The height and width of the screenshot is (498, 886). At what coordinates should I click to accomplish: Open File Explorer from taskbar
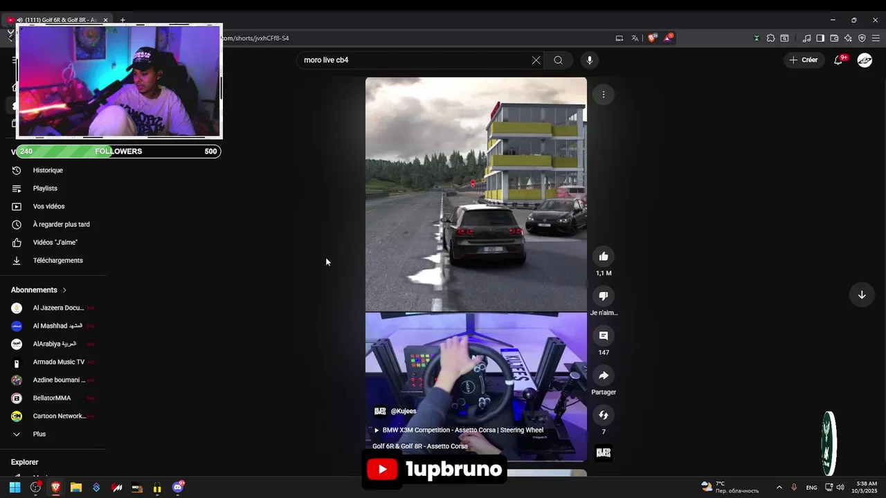tap(76, 488)
